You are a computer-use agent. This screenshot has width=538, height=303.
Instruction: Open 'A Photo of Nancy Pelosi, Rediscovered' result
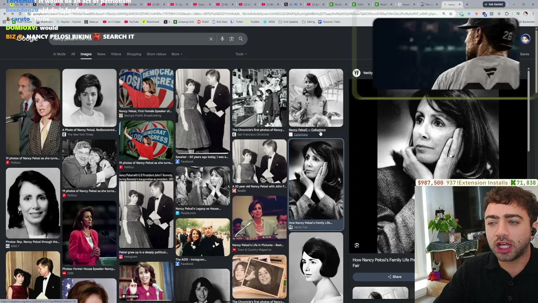(x=89, y=130)
